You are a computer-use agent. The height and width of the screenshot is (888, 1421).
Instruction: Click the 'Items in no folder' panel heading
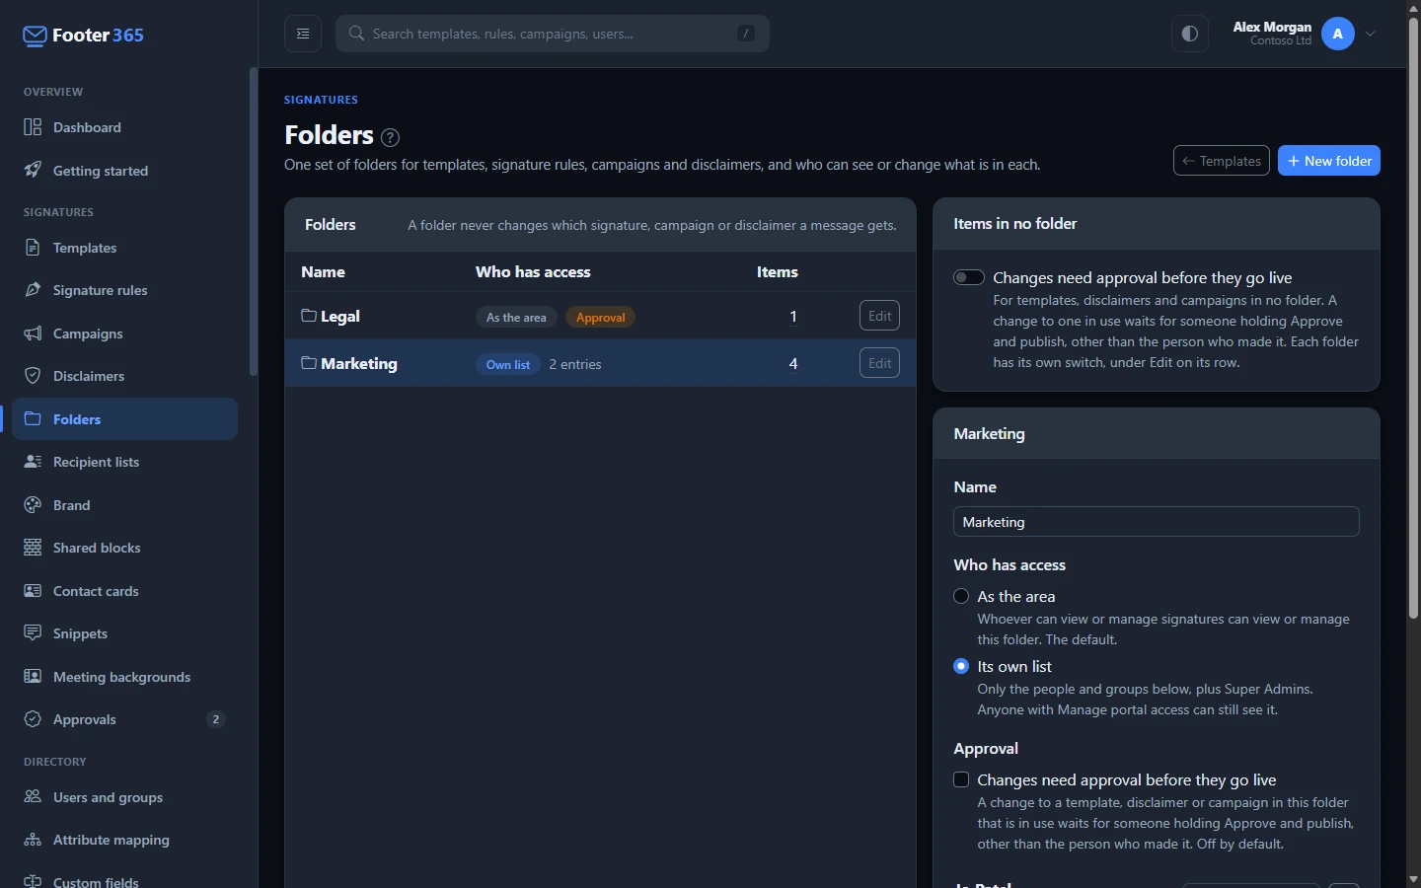pos(1015,224)
